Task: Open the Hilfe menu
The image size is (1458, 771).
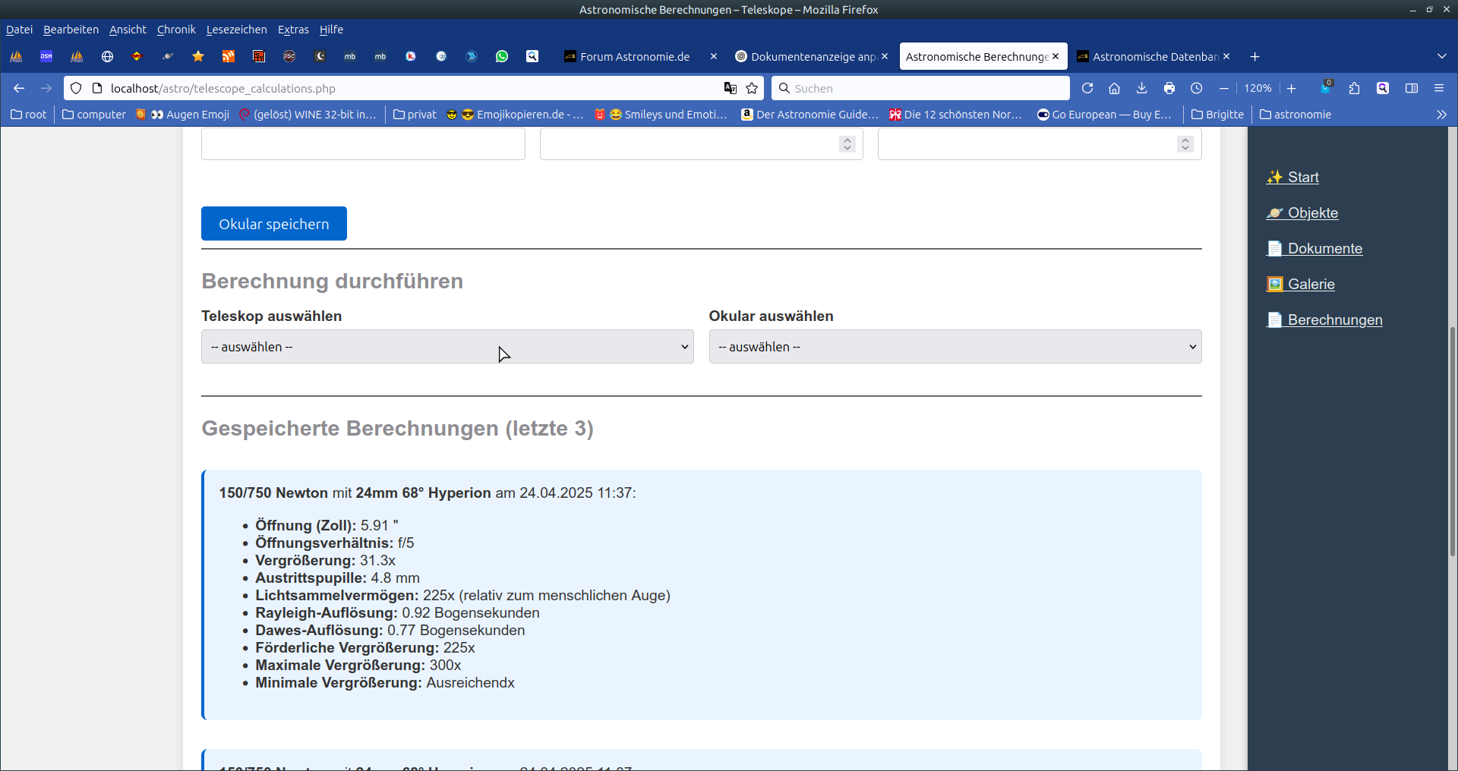Action: coord(331,30)
